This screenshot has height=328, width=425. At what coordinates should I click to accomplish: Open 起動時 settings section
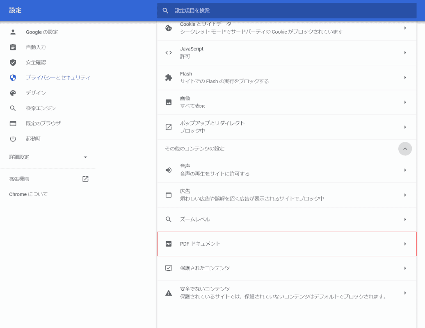coord(33,139)
